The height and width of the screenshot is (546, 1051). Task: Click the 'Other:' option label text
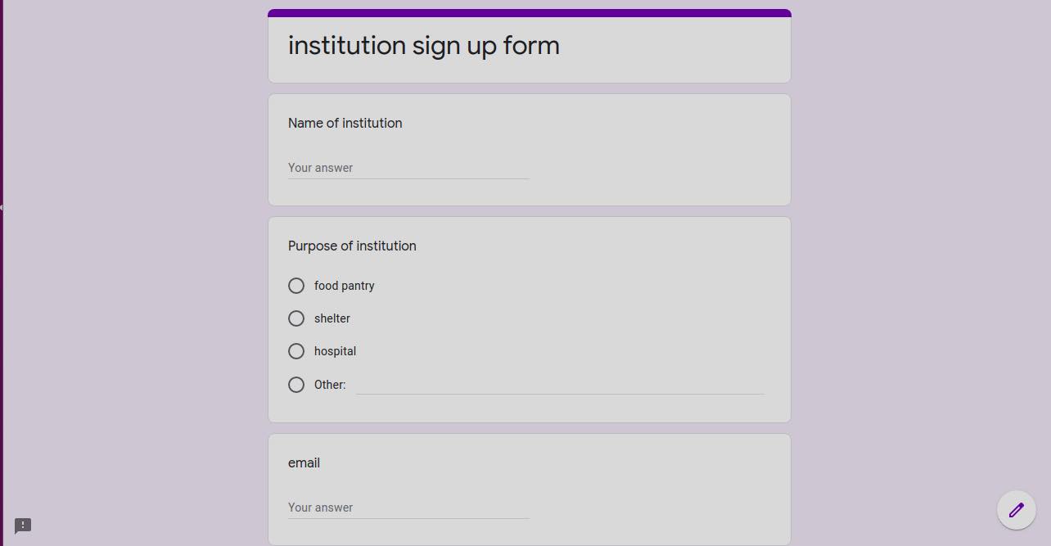point(330,385)
